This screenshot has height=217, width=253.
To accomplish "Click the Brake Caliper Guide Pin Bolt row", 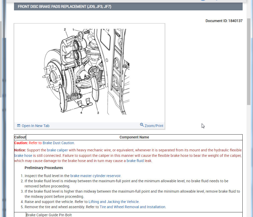I will pos(49,215).
